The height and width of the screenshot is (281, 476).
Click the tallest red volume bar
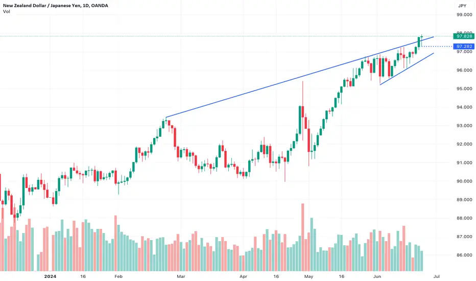tap(303, 237)
